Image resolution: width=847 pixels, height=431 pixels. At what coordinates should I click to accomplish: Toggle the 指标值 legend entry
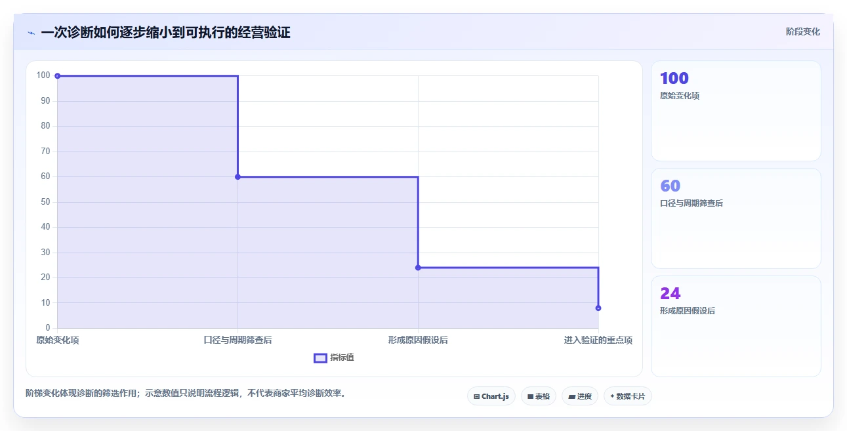point(334,358)
